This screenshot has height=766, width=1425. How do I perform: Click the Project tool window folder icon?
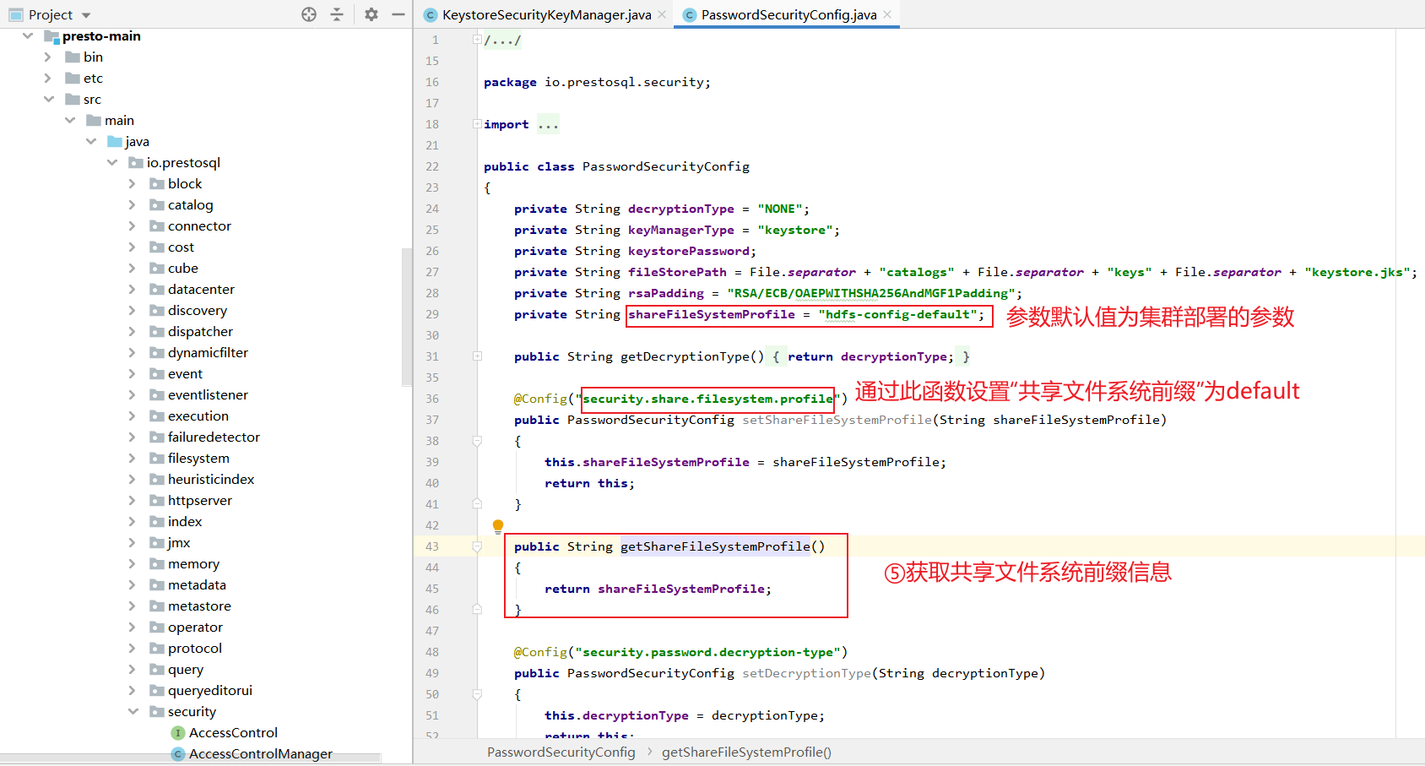[x=14, y=14]
